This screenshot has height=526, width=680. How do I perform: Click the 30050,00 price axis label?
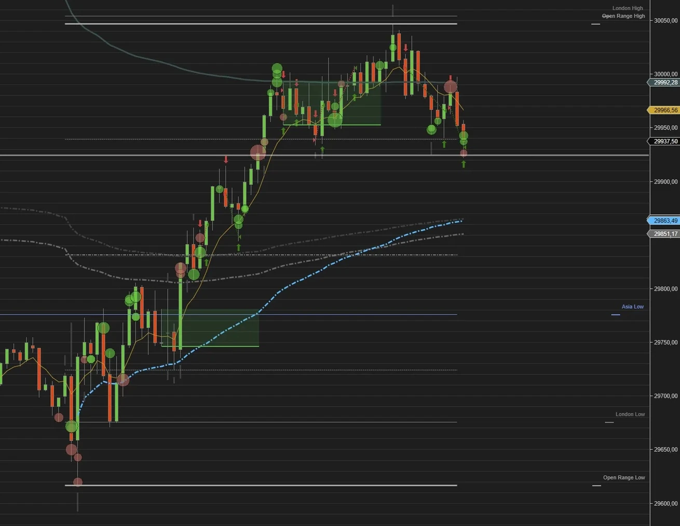[x=665, y=21]
